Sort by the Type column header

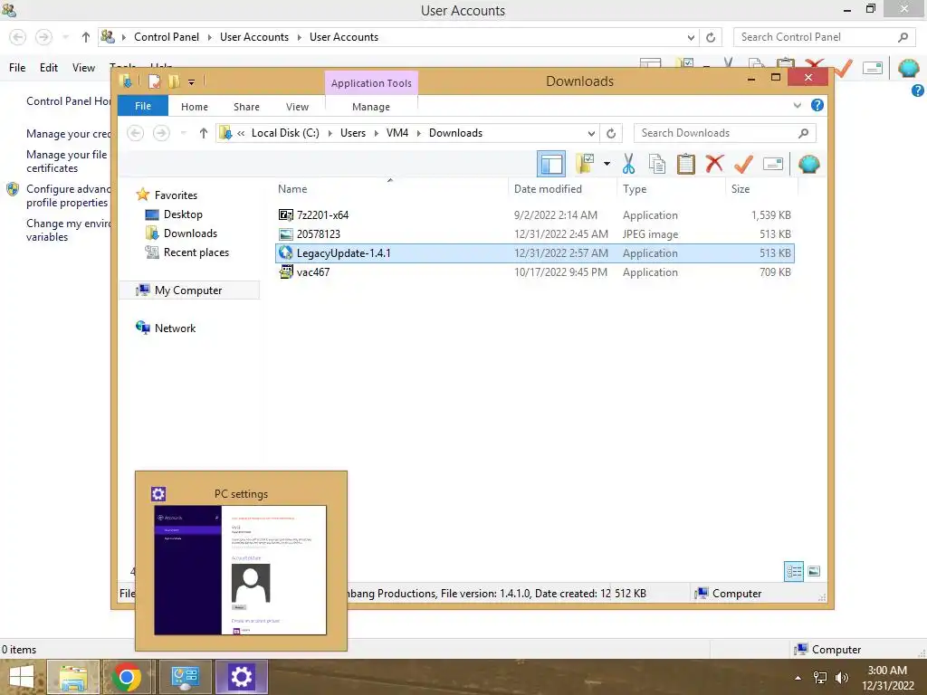pyautogui.click(x=635, y=189)
